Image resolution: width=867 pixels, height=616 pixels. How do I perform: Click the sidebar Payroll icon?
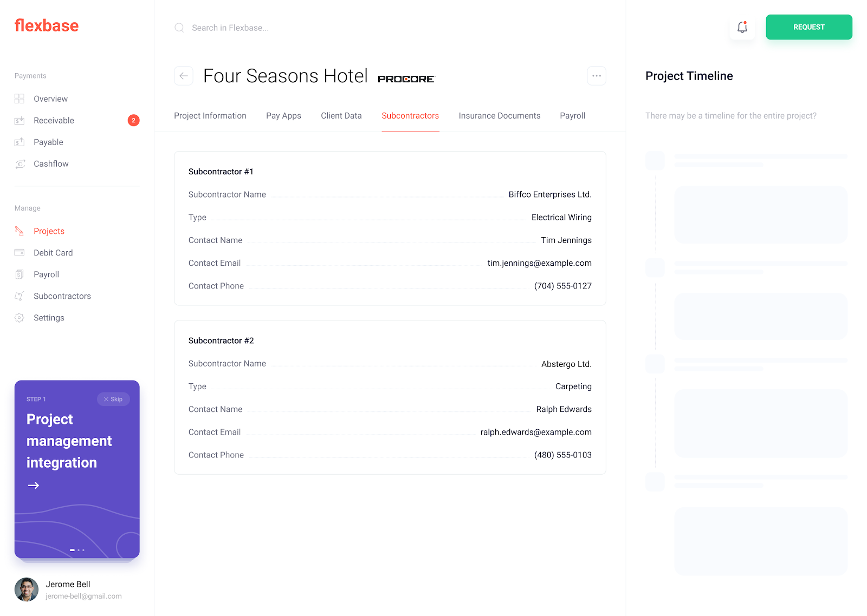tap(20, 274)
